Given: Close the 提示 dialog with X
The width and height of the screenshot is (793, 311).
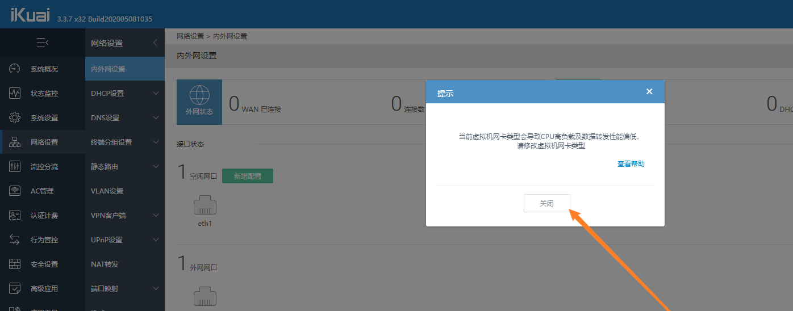Looking at the screenshot, I should pyautogui.click(x=649, y=91).
